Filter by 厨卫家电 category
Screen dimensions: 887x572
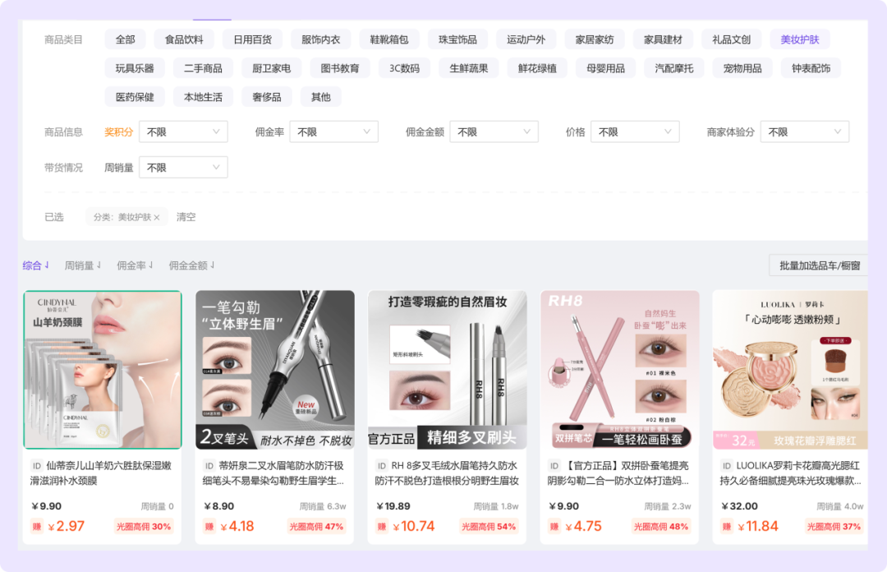(x=272, y=68)
